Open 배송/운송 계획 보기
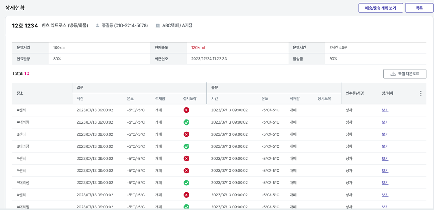 tap(380, 8)
